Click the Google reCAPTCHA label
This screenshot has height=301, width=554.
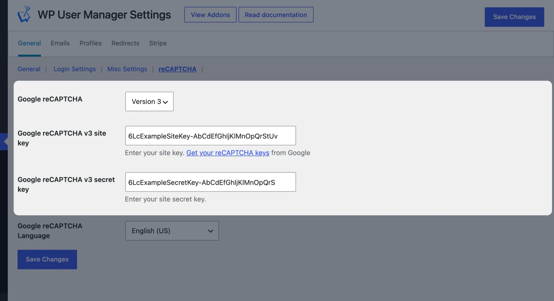(x=50, y=99)
